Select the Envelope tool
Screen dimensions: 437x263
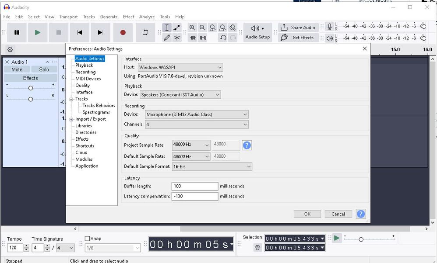177,28
